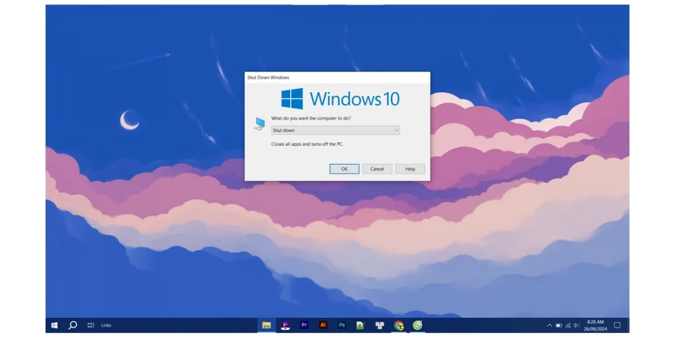Click the volume speaker tray icon
This screenshot has width=675, height=337.
pyautogui.click(x=577, y=325)
